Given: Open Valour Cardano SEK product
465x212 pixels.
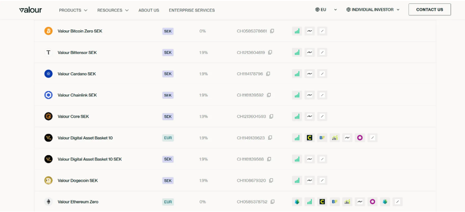Looking at the screenshot, I should pos(77,74).
